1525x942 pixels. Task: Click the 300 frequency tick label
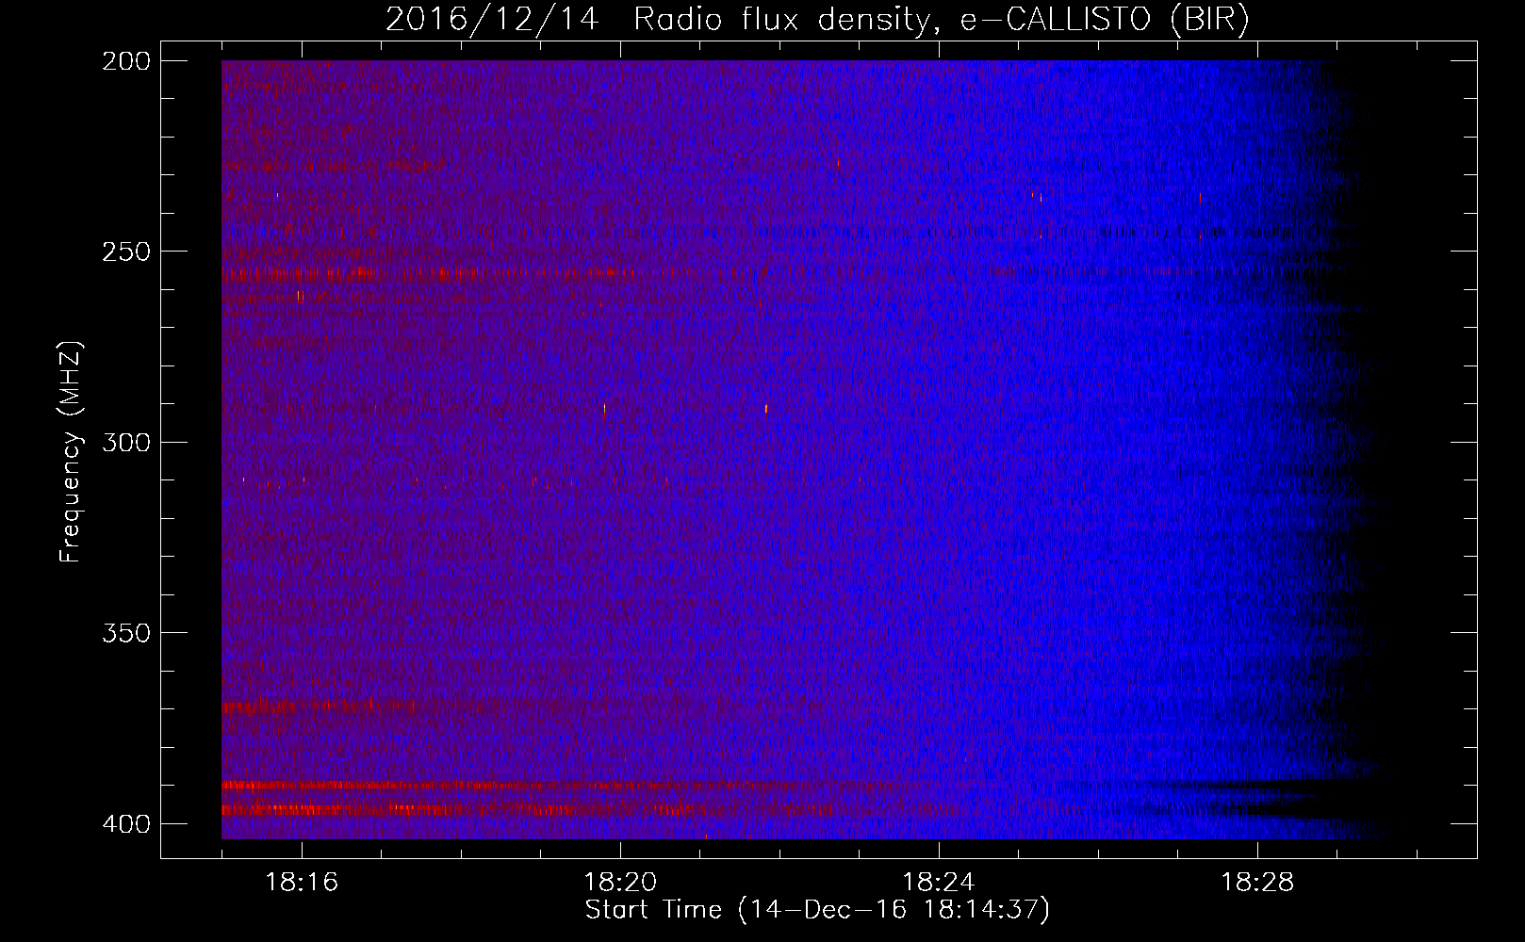(x=125, y=443)
